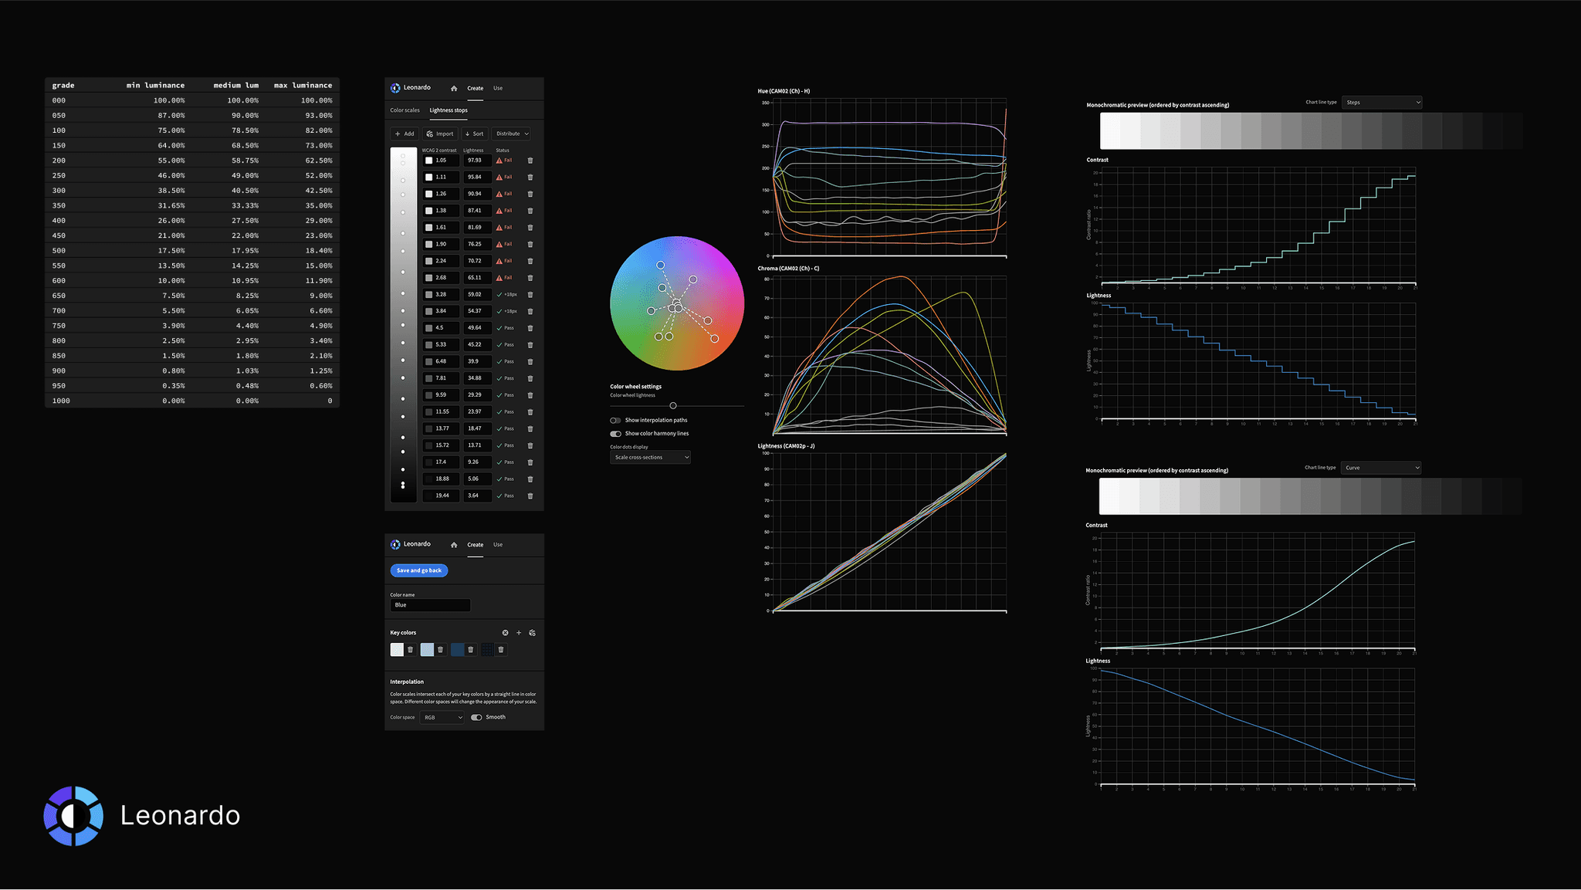
Task: Select the white key color swatch
Action: (397, 650)
